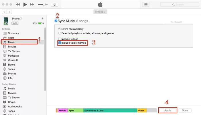Click the sidebar vertical scrollbar
This screenshot has height=115, width=202.
tap(45, 59)
